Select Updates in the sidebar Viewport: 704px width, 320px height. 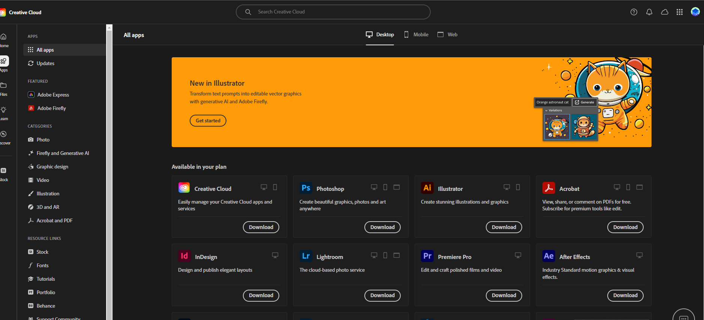point(45,63)
